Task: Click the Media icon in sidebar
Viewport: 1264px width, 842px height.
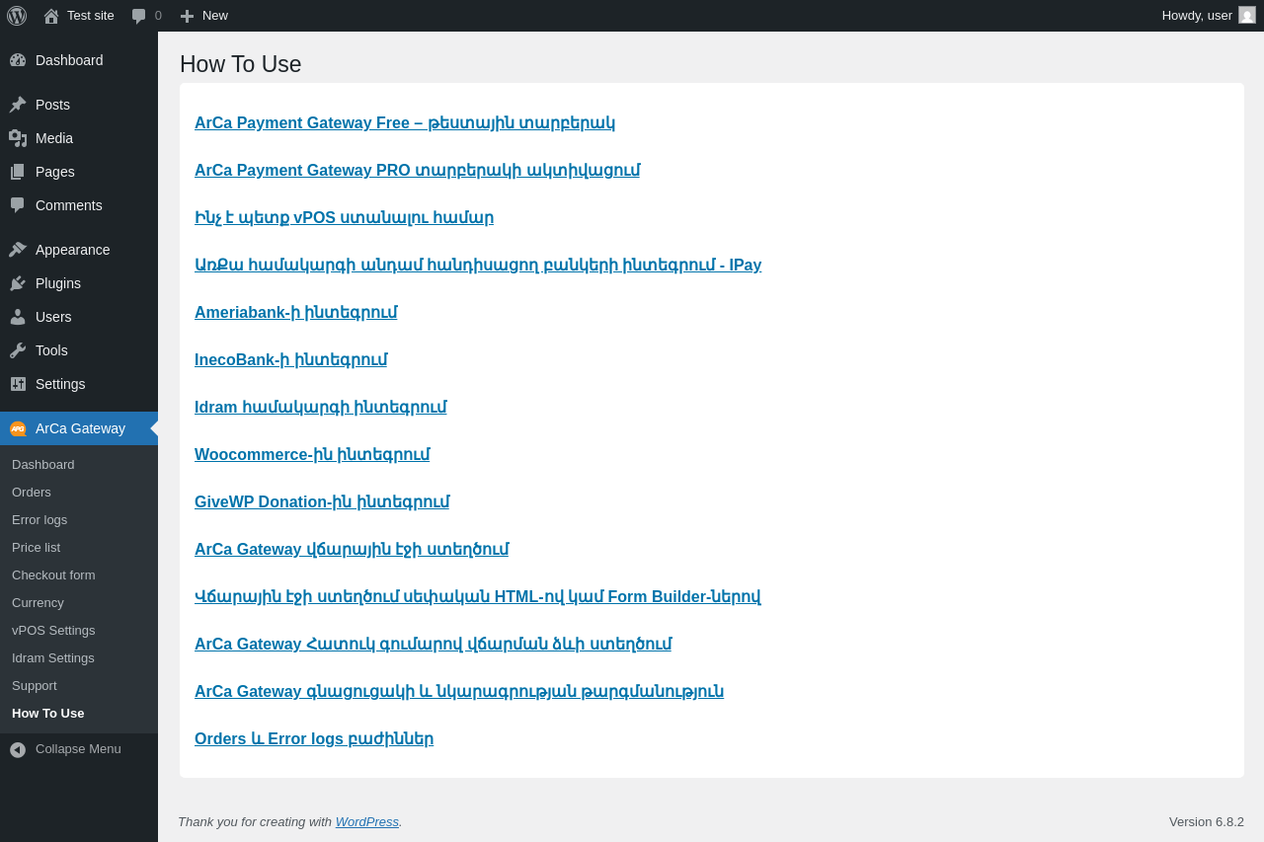Action: click(18, 138)
